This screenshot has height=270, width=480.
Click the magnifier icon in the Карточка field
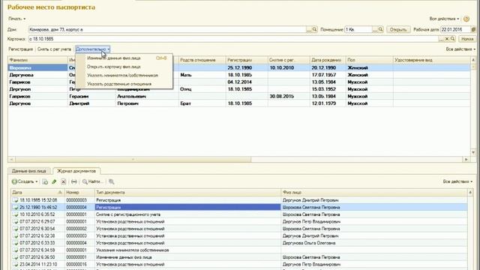452,39
